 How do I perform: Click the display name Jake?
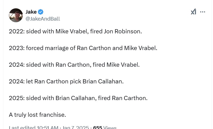click(x=31, y=12)
